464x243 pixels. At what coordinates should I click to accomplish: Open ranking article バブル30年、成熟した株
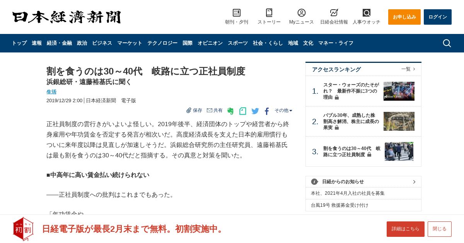pyautogui.click(x=351, y=121)
